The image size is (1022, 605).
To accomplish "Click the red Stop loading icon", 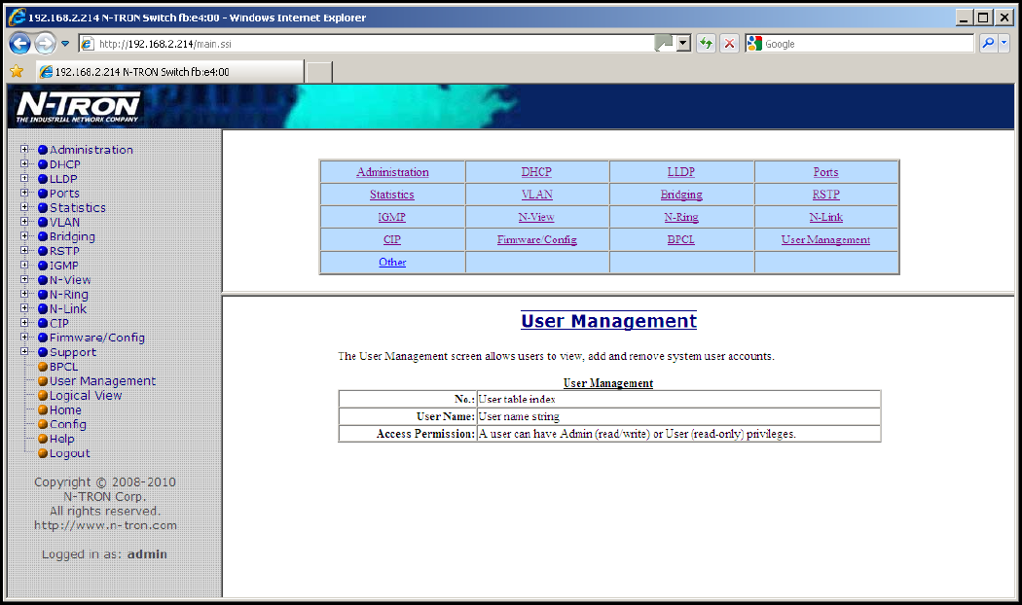I will (729, 44).
